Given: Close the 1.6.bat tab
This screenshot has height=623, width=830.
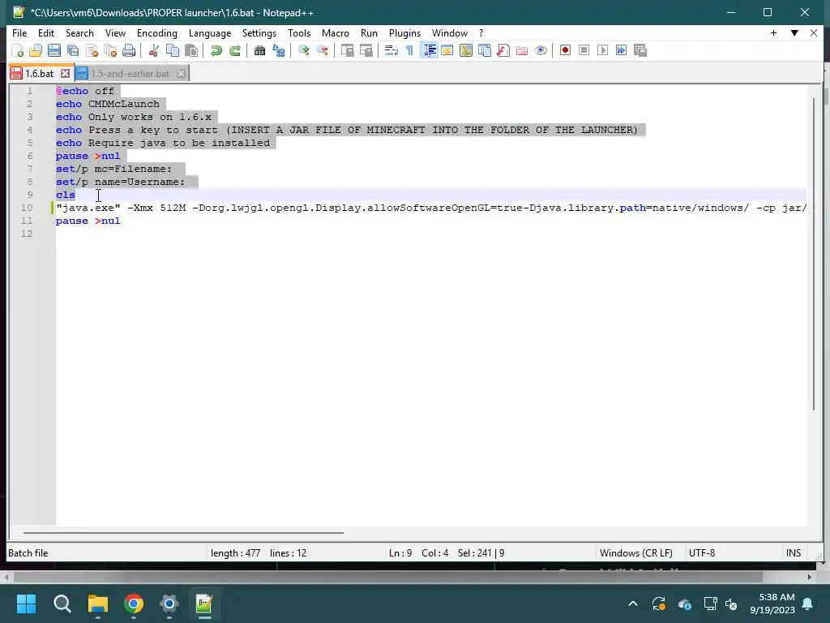Looking at the screenshot, I should coord(65,74).
